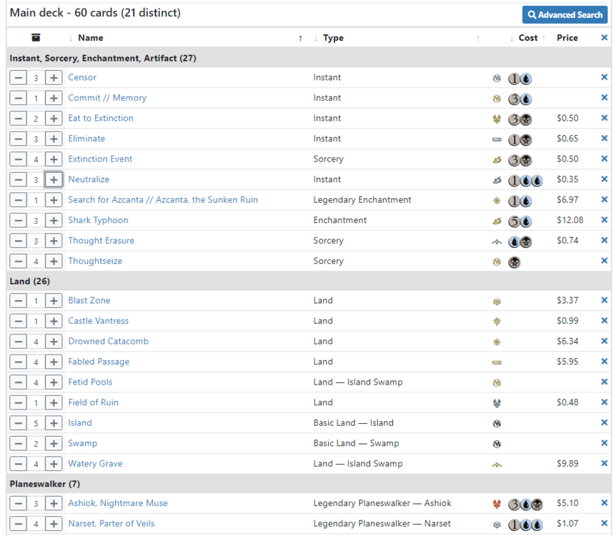
Task: Add one more Island with plus button
Action: (54, 423)
